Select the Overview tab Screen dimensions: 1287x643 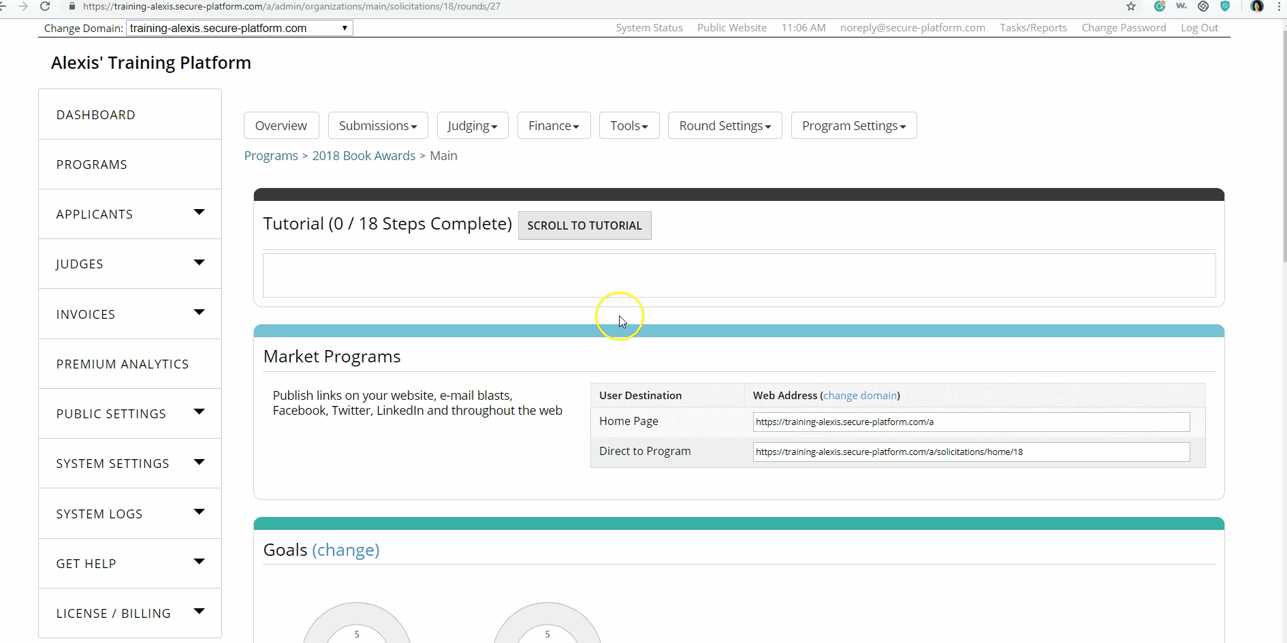pyautogui.click(x=281, y=126)
